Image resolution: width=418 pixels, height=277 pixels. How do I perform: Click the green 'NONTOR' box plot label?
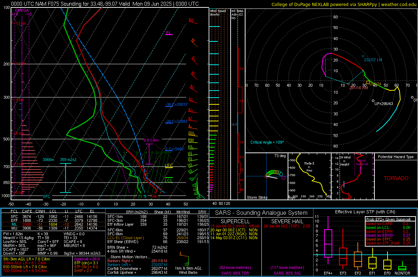402,273
